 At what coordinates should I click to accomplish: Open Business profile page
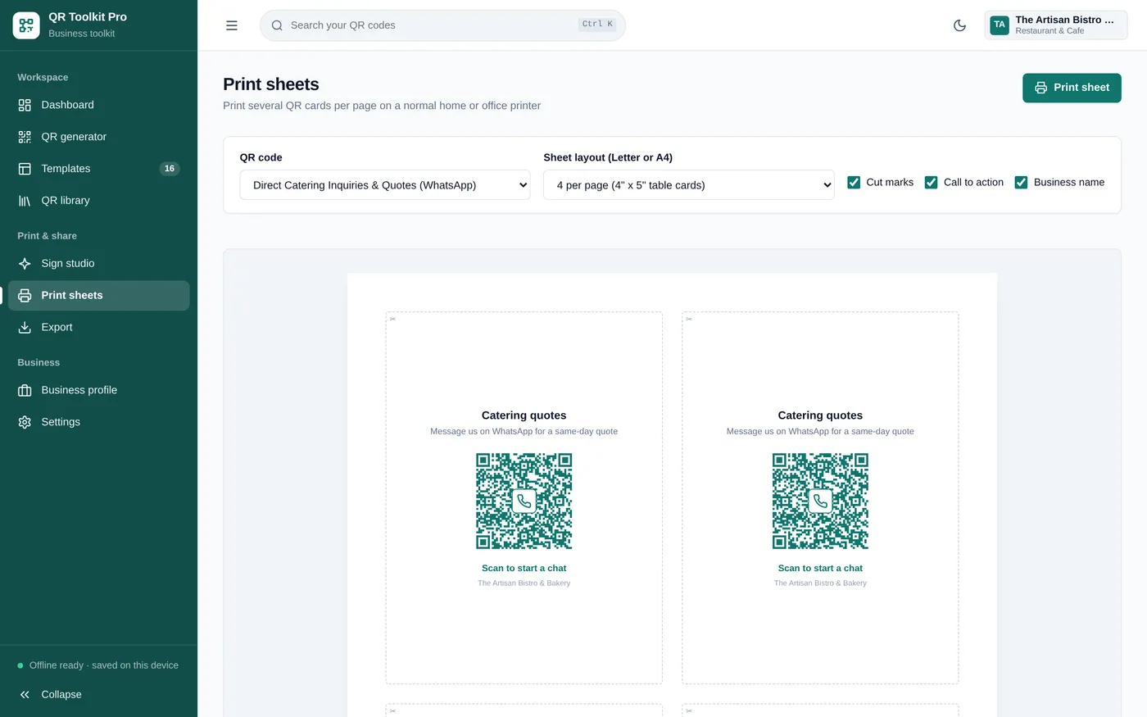pyautogui.click(x=99, y=391)
